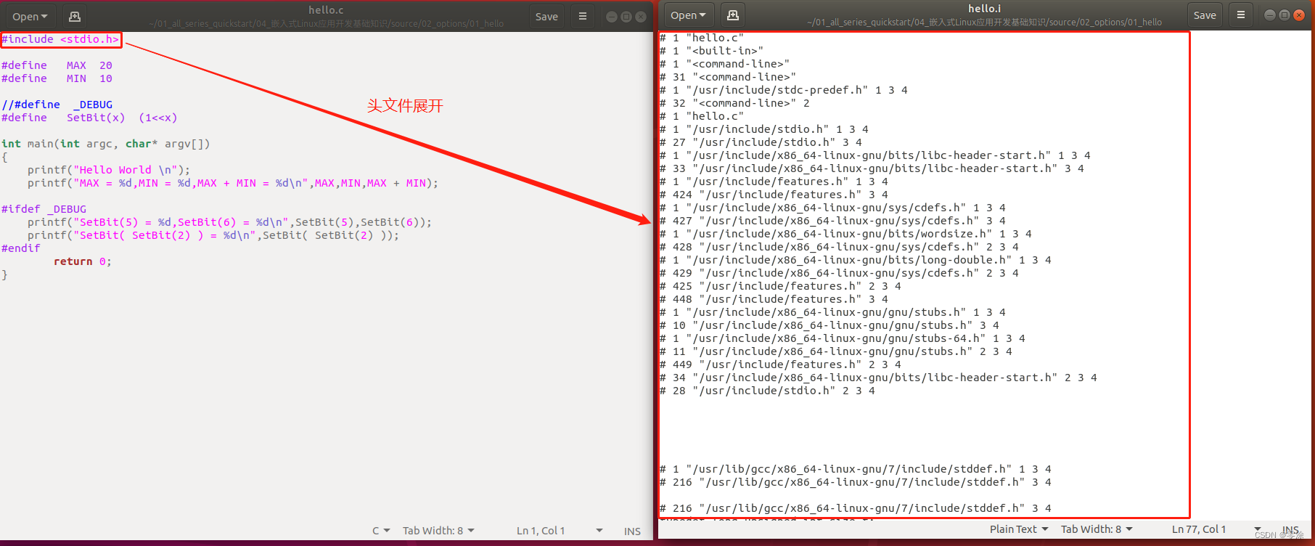Create a new document in hello.c window

coord(74,17)
